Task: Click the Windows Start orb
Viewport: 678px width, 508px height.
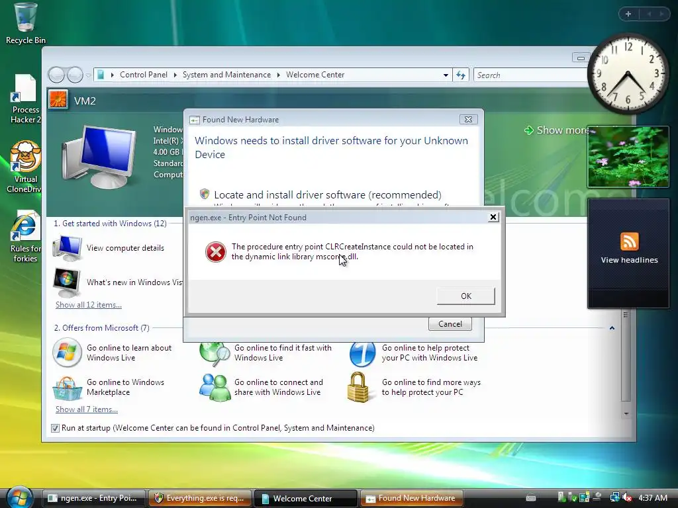Action: pyautogui.click(x=19, y=497)
